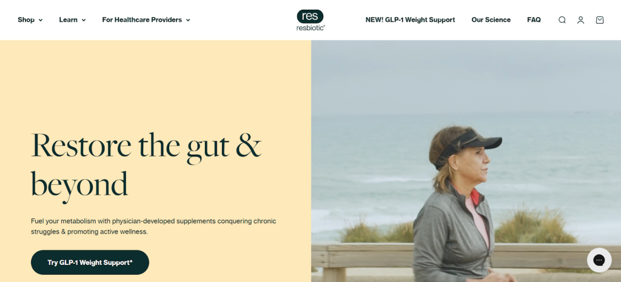Screen dimensions: 621x282
Task: Expand the Learn menu chevron
Action: (84, 20)
